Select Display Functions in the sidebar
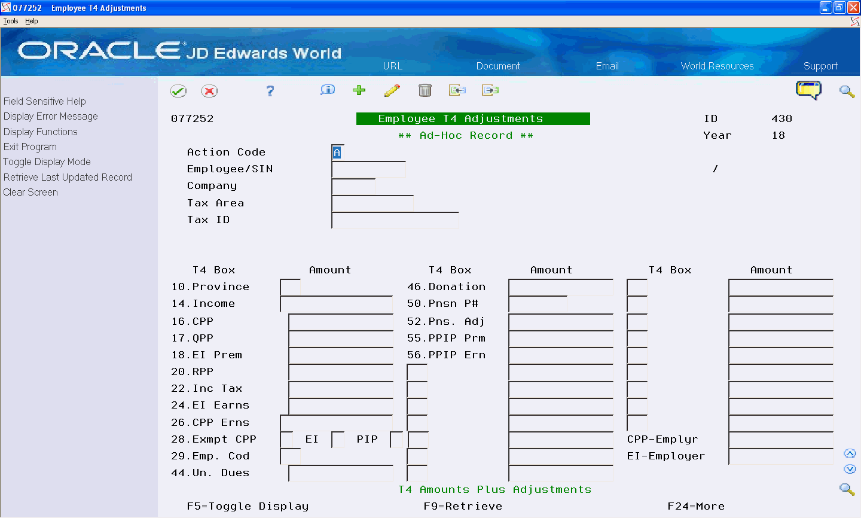 41,132
